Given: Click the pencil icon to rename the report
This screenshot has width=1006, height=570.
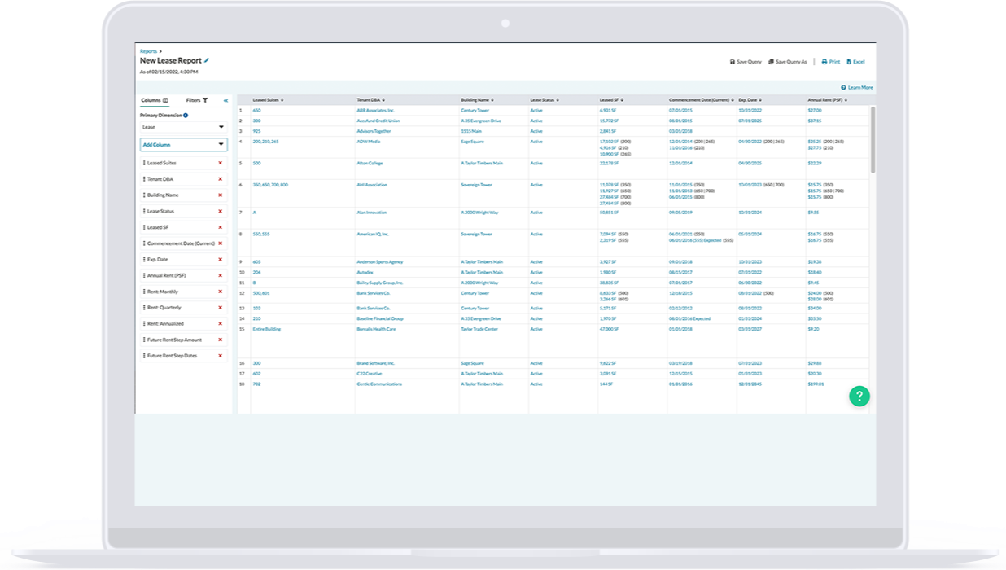Looking at the screenshot, I should tap(207, 60).
